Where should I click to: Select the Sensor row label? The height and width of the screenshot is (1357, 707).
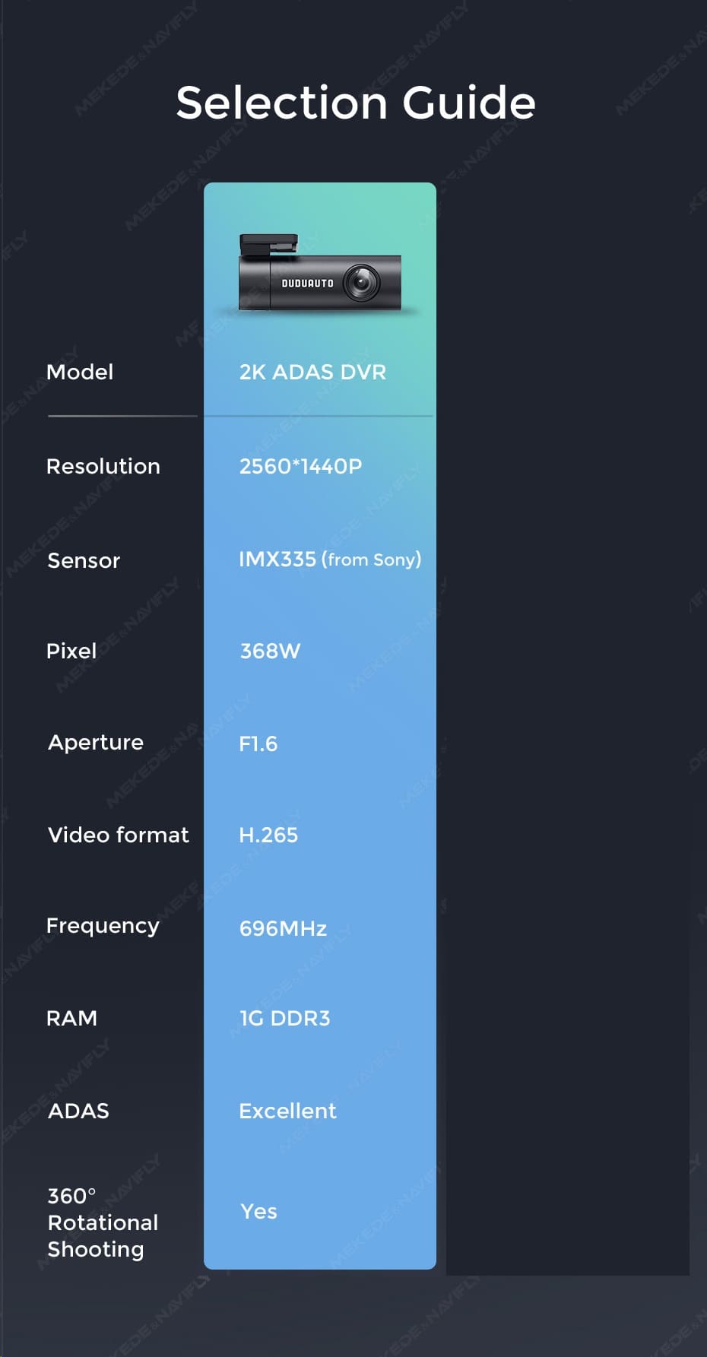tap(84, 560)
